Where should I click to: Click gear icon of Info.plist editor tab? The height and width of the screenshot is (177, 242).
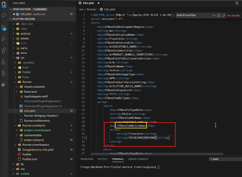tap(80, 3)
